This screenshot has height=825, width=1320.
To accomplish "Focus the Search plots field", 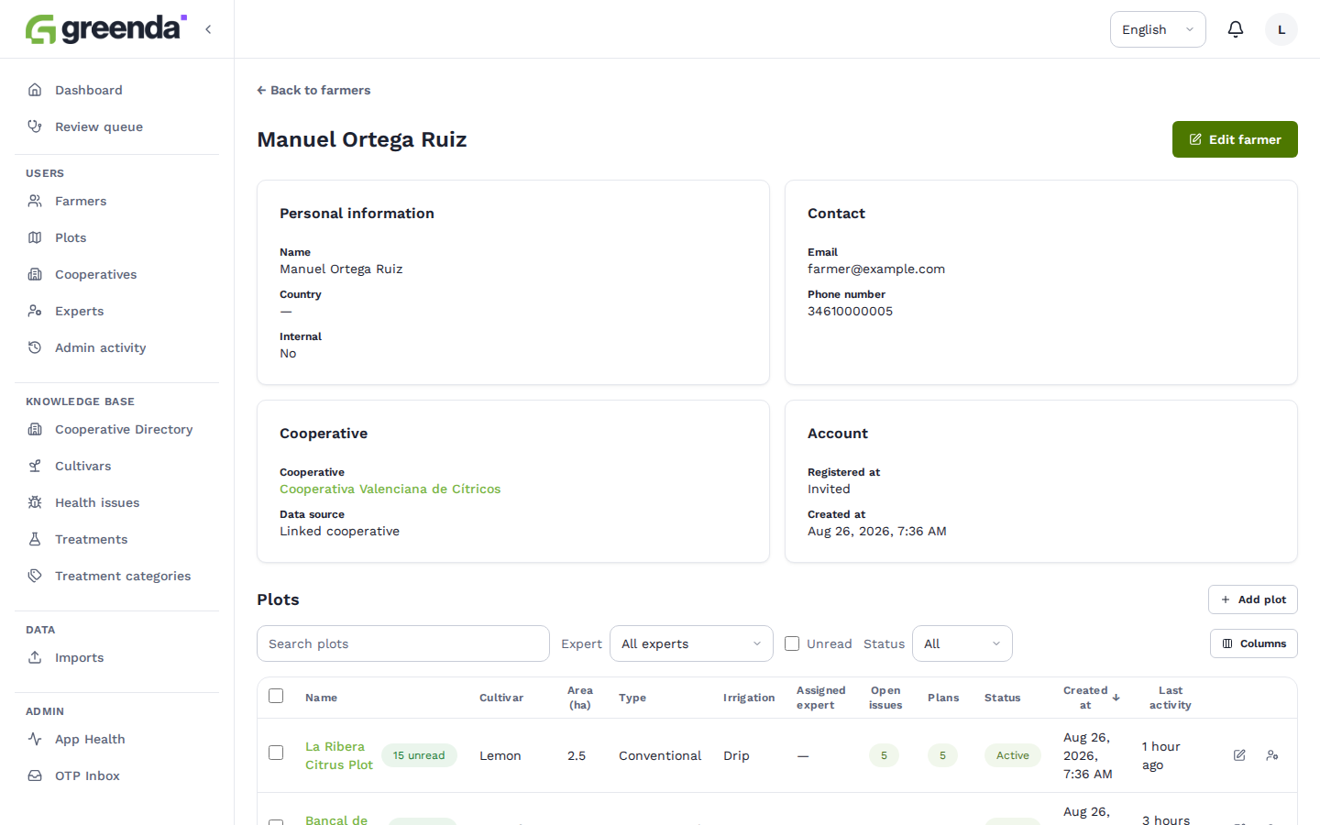I will click(403, 643).
